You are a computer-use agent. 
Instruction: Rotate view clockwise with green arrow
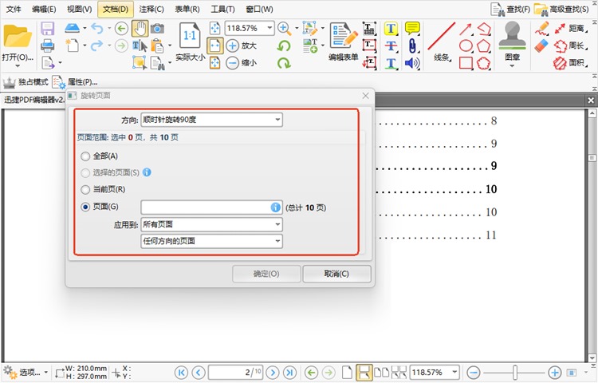point(284,62)
